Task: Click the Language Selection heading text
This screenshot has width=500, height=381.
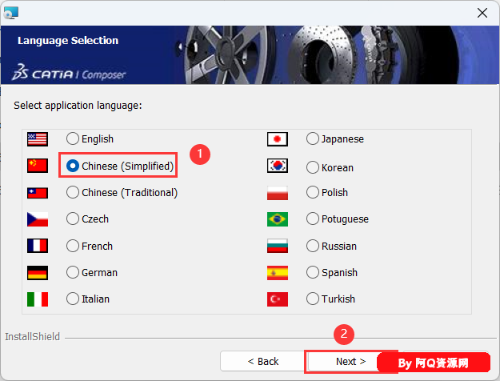Action: (68, 41)
